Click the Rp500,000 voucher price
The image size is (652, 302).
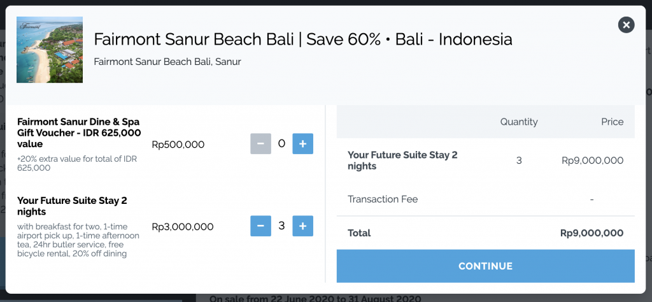(x=178, y=145)
